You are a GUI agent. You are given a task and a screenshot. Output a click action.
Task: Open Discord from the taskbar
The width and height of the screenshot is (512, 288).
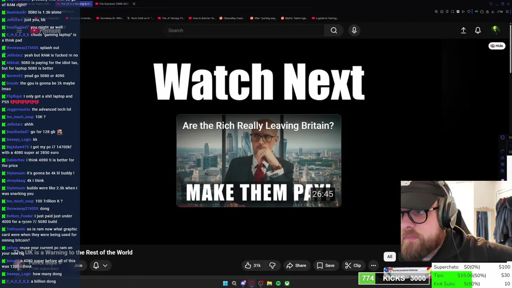pyautogui.click(x=243, y=284)
